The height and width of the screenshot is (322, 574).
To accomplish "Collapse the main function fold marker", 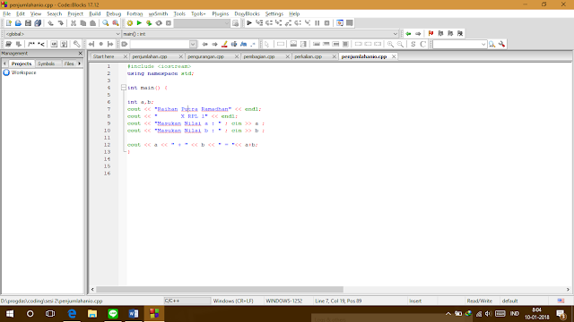I will (x=124, y=88).
